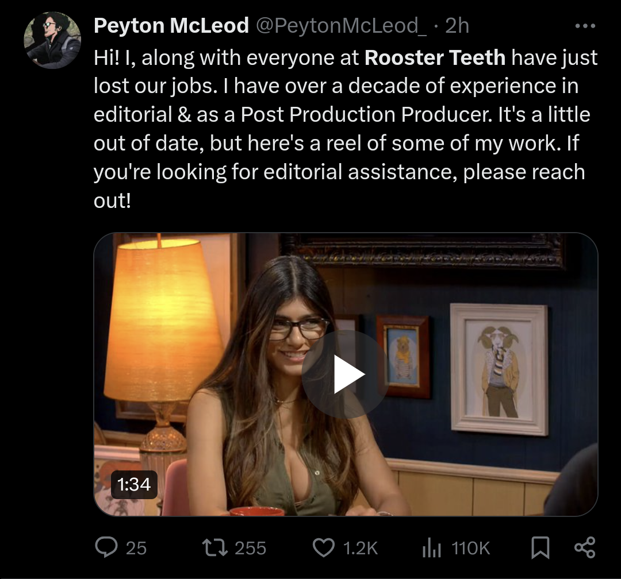The width and height of the screenshot is (621, 579).
Task: Click the 1.2K likes count
Action: (x=361, y=548)
